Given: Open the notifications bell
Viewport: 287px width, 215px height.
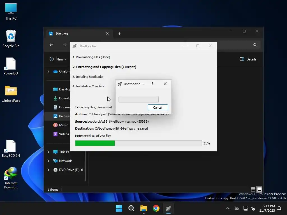Looking at the screenshot, I should coord(279,208).
